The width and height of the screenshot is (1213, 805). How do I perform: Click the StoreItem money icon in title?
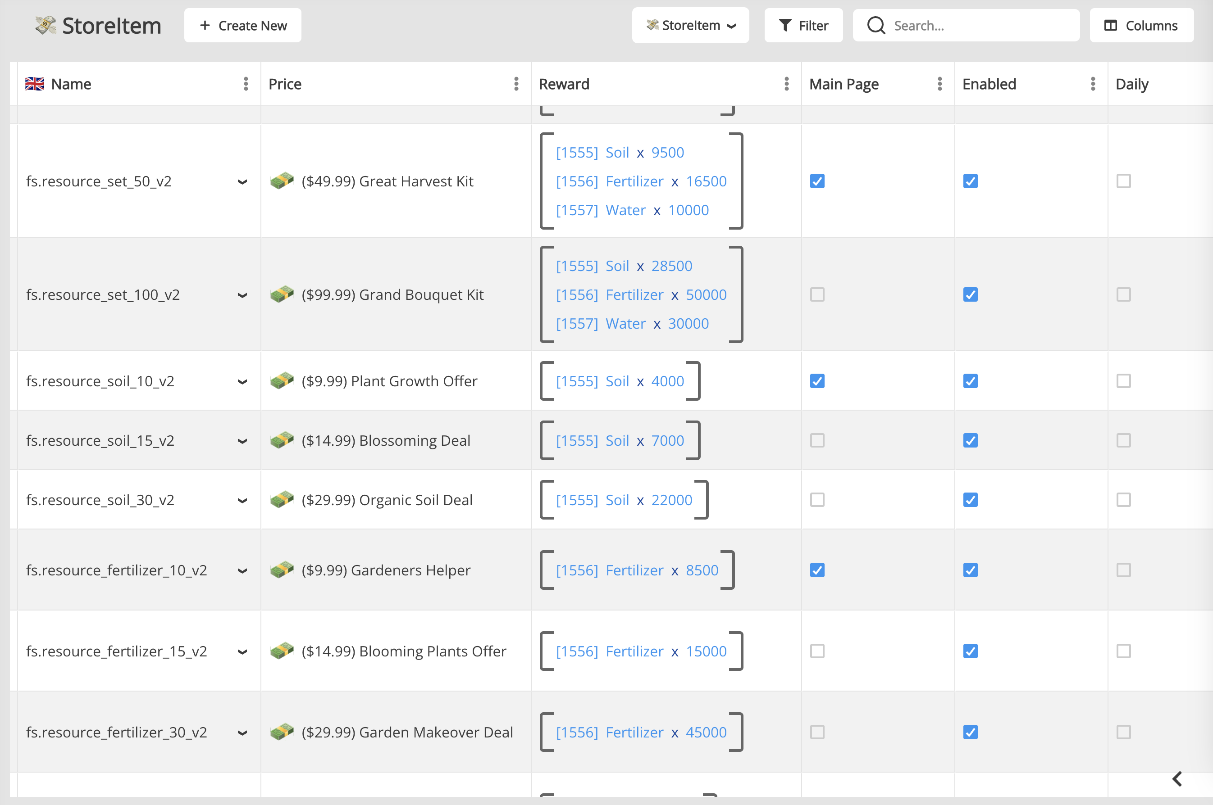click(x=46, y=25)
